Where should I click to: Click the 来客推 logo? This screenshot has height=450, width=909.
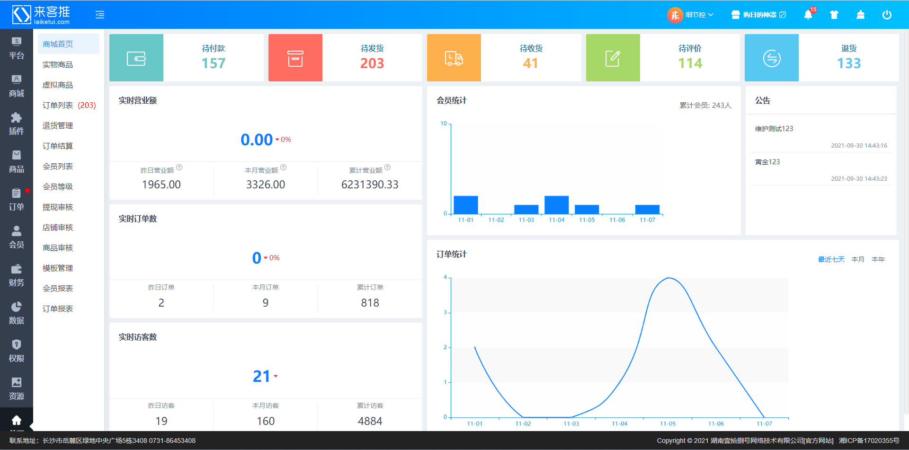(41, 15)
